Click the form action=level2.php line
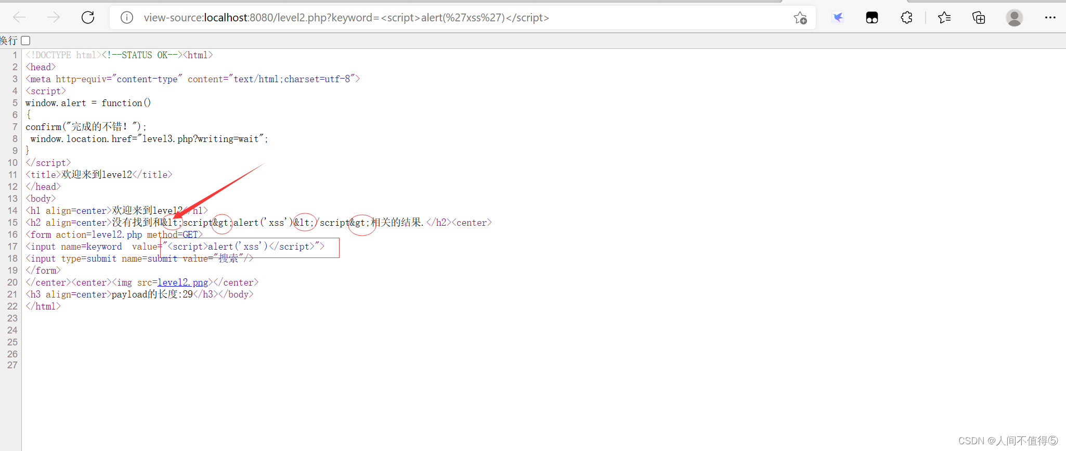 114,235
